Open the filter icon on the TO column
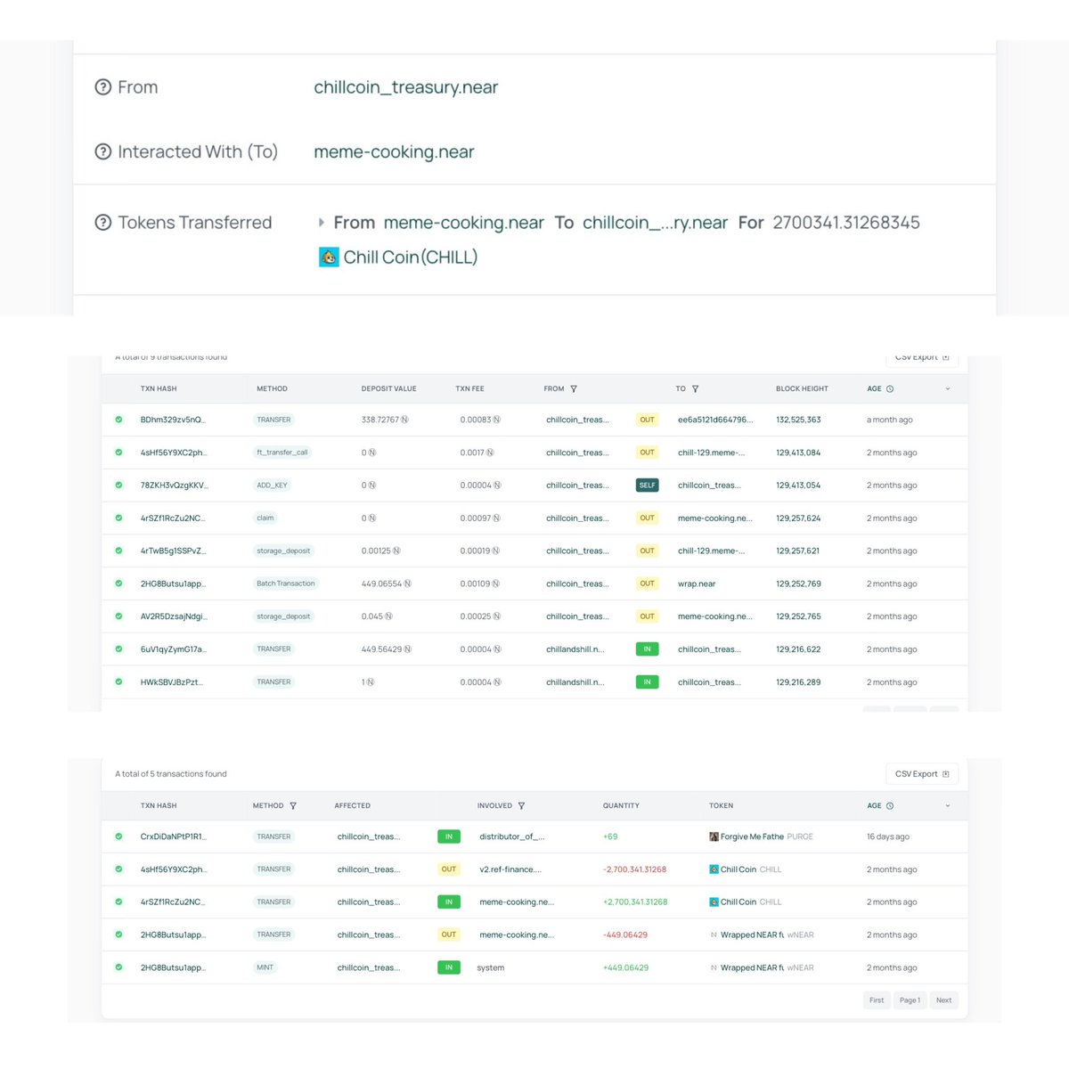This screenshot has height=1069, width=1069. 694,388
